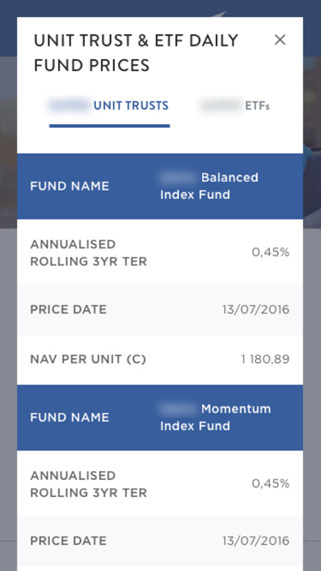The height and width of the screenshot is (571, 321).
Task: Click Momentum fund's 13/07/2016 price date value
Action: click(x=256, y=541)
